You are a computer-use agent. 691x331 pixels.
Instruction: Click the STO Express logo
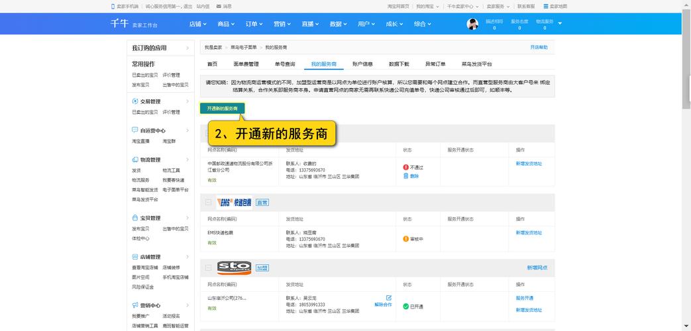tap(234, 267)
